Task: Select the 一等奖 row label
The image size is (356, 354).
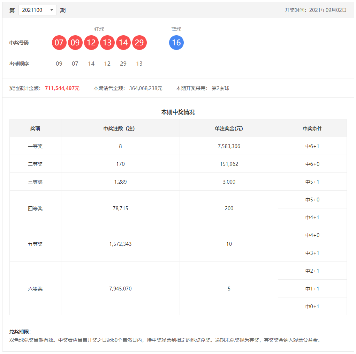Action: point(35,146)
